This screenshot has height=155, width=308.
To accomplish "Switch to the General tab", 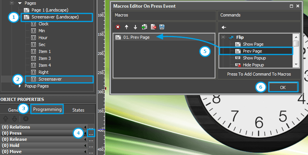I will [13, 110].
